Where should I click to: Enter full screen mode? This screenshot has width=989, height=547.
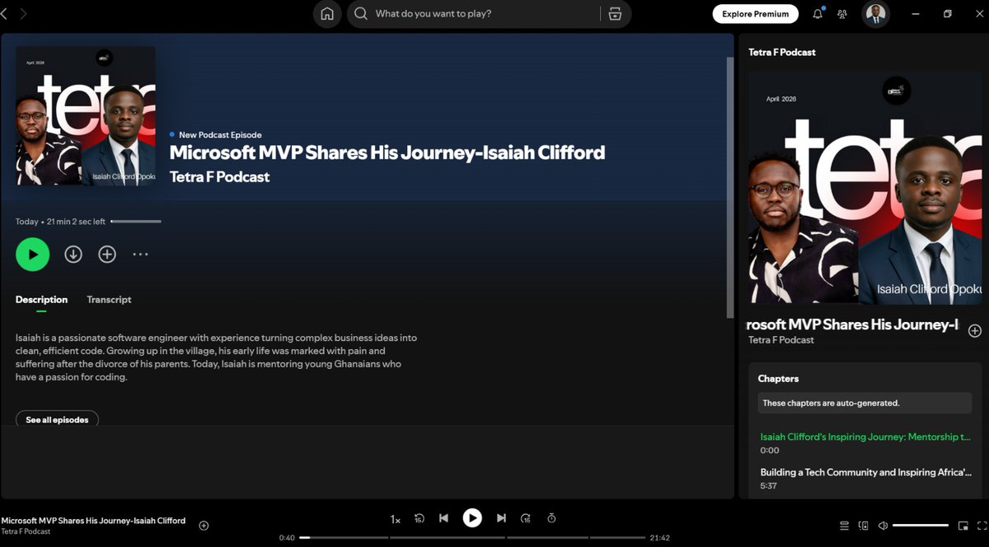coord(982,526)
